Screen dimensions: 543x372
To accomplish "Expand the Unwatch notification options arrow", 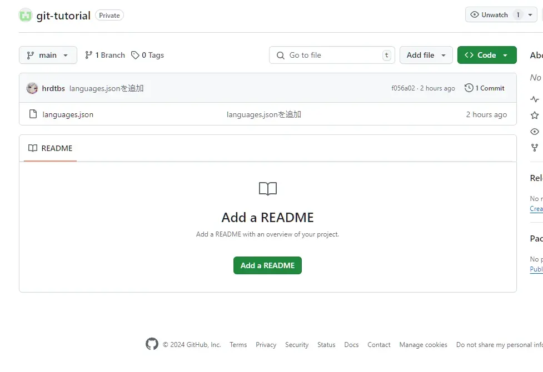I will (x=530, y=15).
